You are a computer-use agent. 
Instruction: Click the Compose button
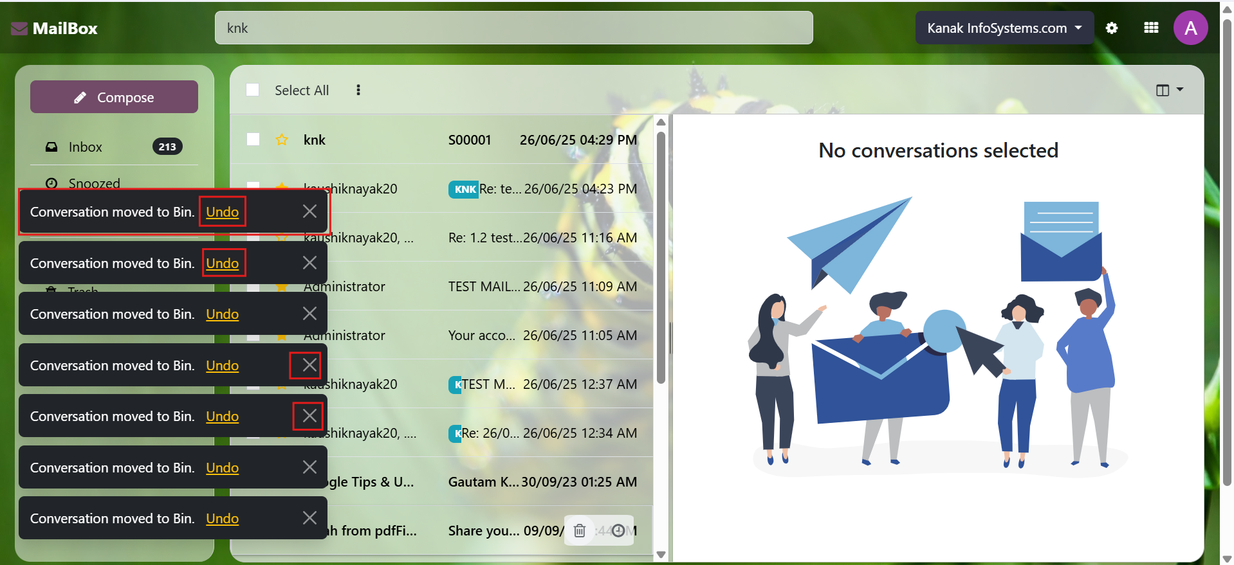click(x=114, y=97)
